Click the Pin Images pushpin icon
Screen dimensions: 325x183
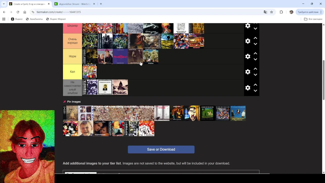tap(64, 102)
